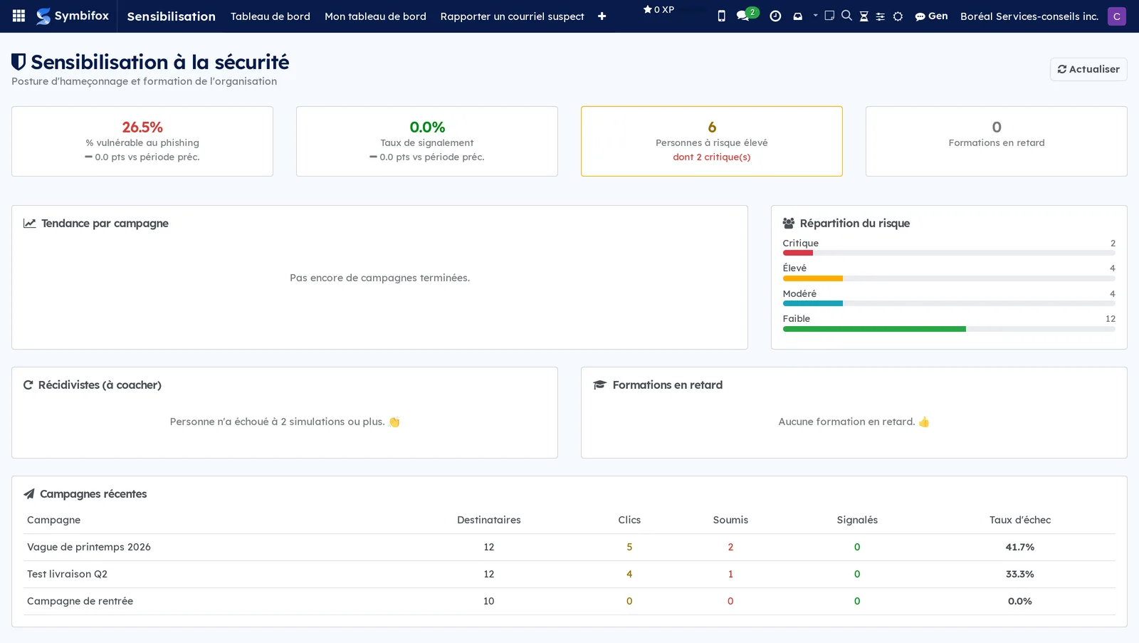This screenshot has width=1139, height=643.
Task: Open the Personnes à risque élevé card
Action: click(712, 141)
